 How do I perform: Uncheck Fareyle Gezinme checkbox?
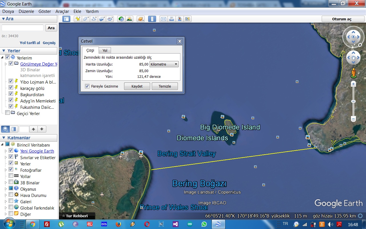[x=87, y=86]
